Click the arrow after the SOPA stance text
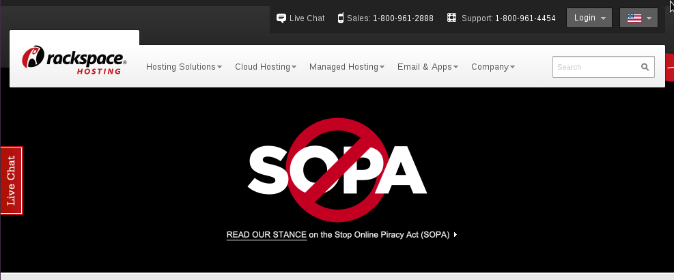 coord(455,235)
